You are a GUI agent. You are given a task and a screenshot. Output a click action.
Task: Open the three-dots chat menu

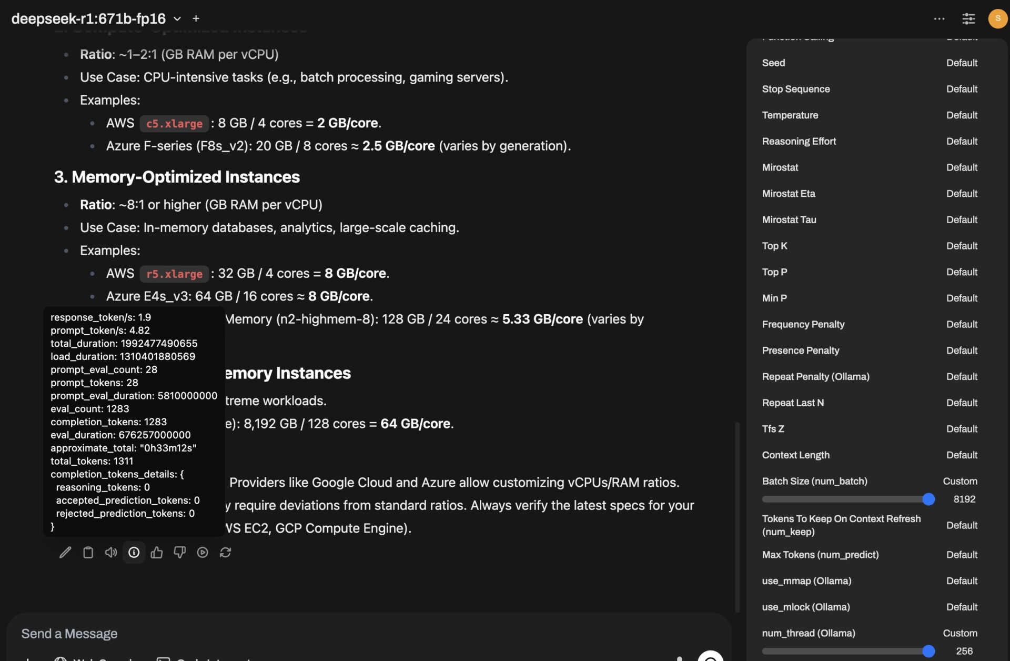tap(939, 18)
